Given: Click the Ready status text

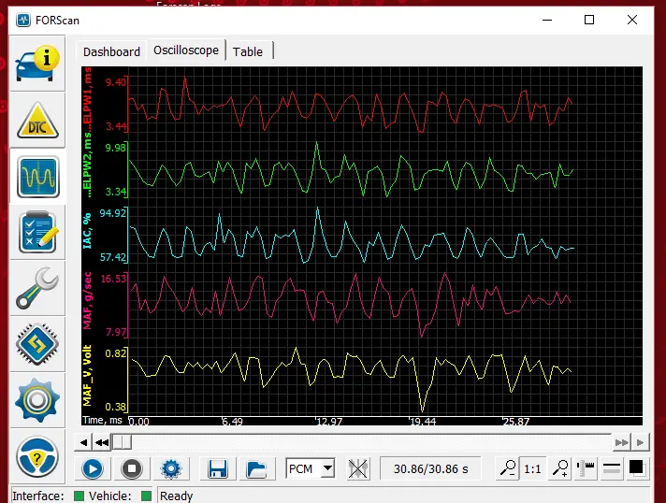Looking at the screenshot, I should pyautogui.click(x=176, y=496).
